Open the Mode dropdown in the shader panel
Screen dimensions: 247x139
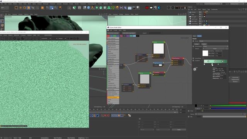coord(213,41)
